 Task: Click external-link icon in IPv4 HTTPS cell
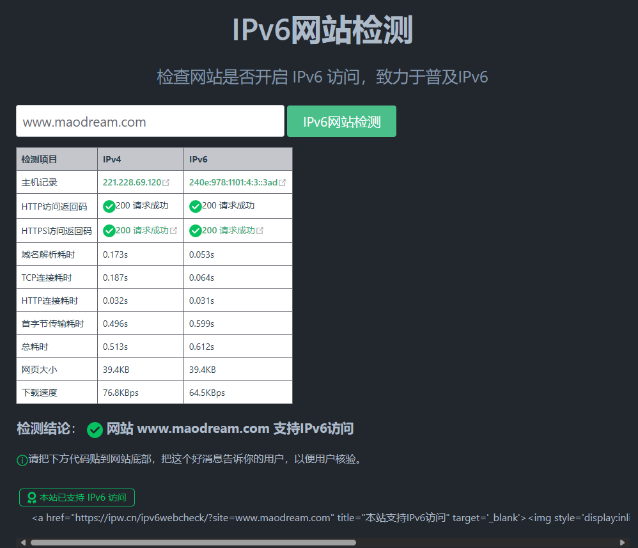coord(174,230)
